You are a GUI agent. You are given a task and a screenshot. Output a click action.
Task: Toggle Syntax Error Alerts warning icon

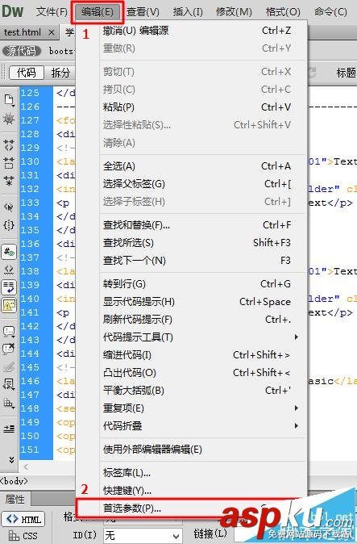tap(9, 306)
